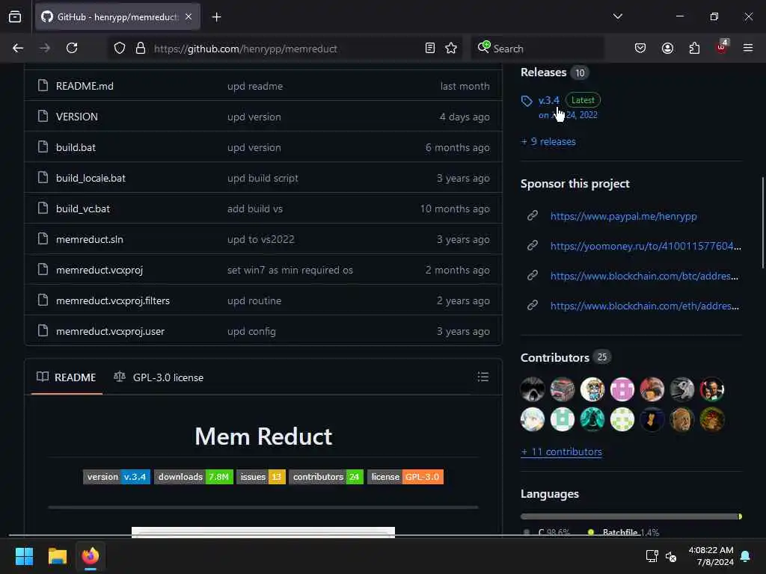
Task: Click the license GPL-3.0 badge
Action: (x=405, y=477)
